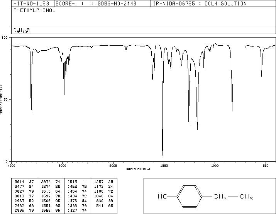Click the HIT-NO=1153 header cell
The height and width of the screenshot is (214, 276).
tap(33, 3)
